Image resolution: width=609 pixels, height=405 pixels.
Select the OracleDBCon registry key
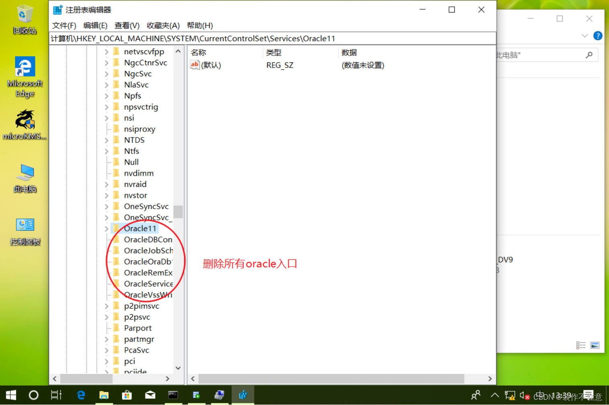[x=148, y=240]
